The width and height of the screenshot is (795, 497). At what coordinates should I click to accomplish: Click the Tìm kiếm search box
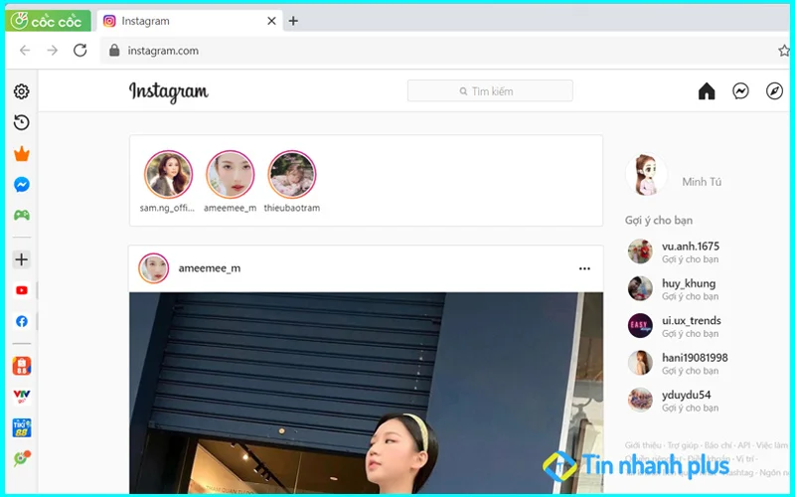(490, 90)
